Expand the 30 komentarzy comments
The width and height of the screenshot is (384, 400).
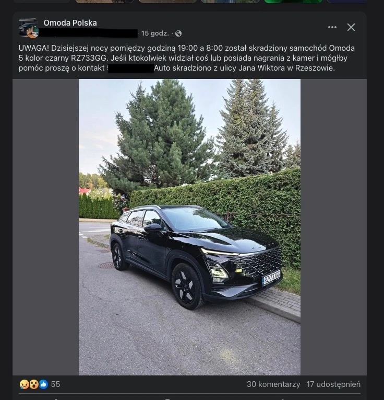click(x=273, y=384)
